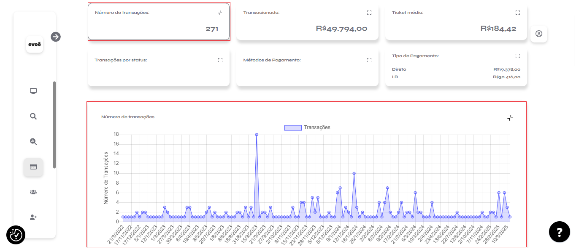Open the help question mark button
The image size is (576, 249).
pyautogui.click(x=560, y=232)
